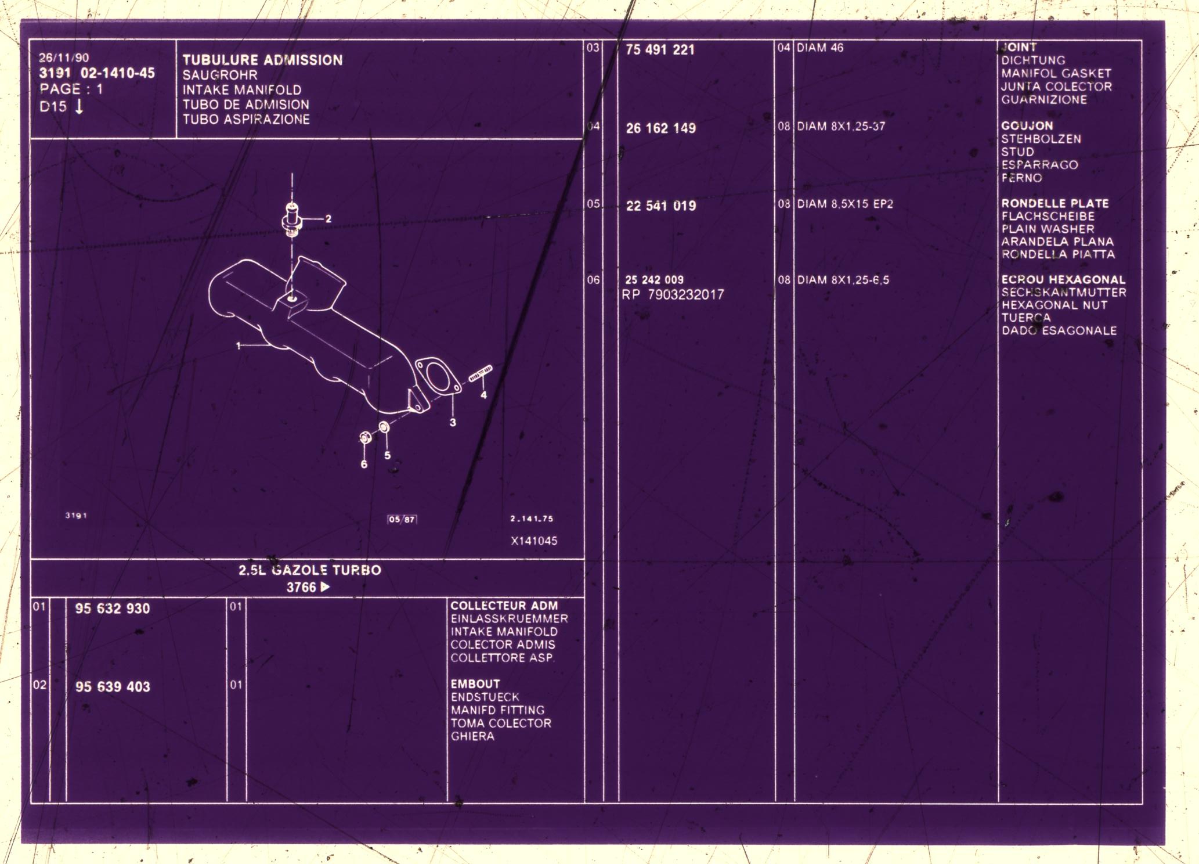The height and width of the screenshot is (864, 1199).
Task: Click callout number 4 in diagram
Action: 483,395
